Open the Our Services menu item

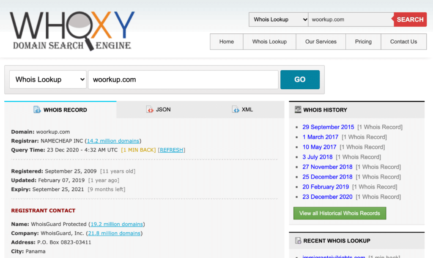pos(321,42)
